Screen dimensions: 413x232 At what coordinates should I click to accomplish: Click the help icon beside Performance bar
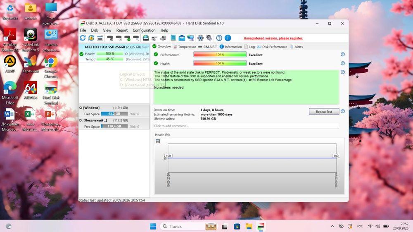point(343,54)
